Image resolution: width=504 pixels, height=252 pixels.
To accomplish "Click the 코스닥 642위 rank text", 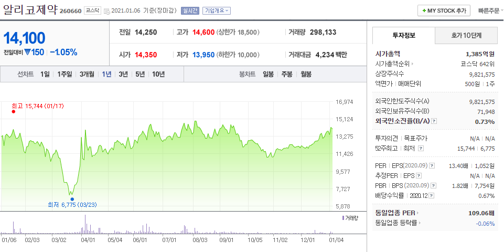I will [478, 64].
